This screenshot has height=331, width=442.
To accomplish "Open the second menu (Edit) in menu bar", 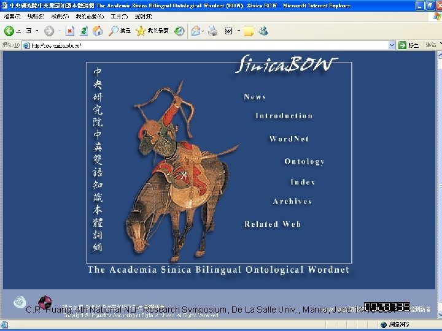I will (x=36, y=17).
